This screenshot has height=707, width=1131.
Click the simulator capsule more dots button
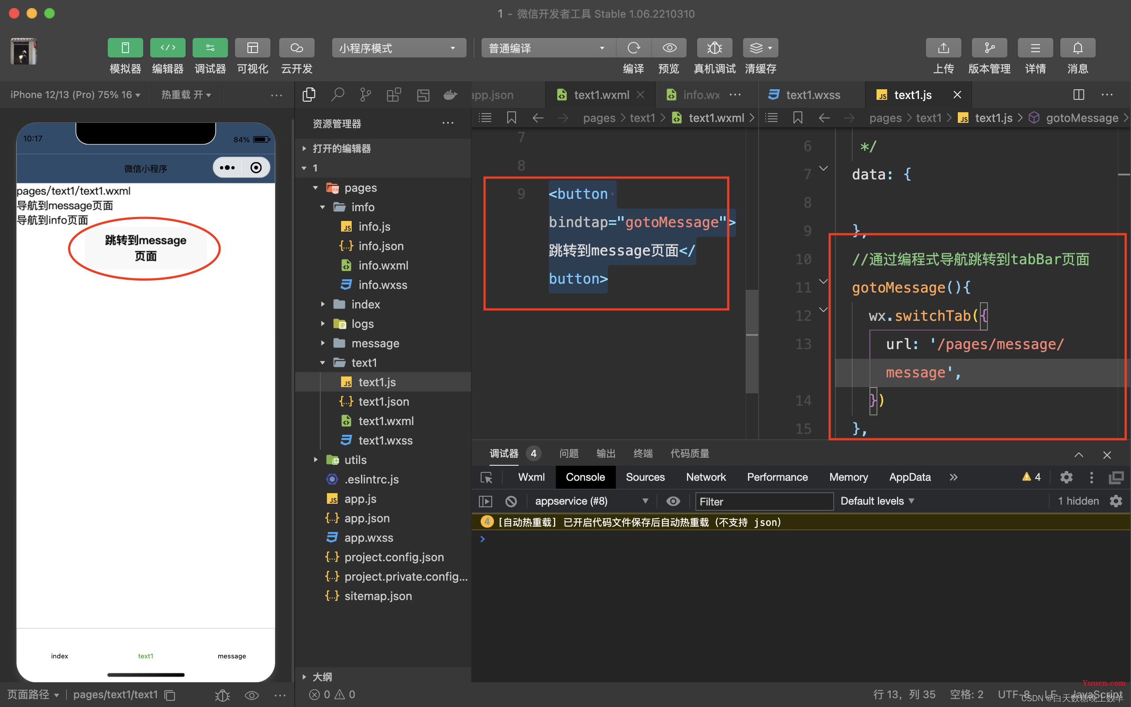tap(228, 167)
